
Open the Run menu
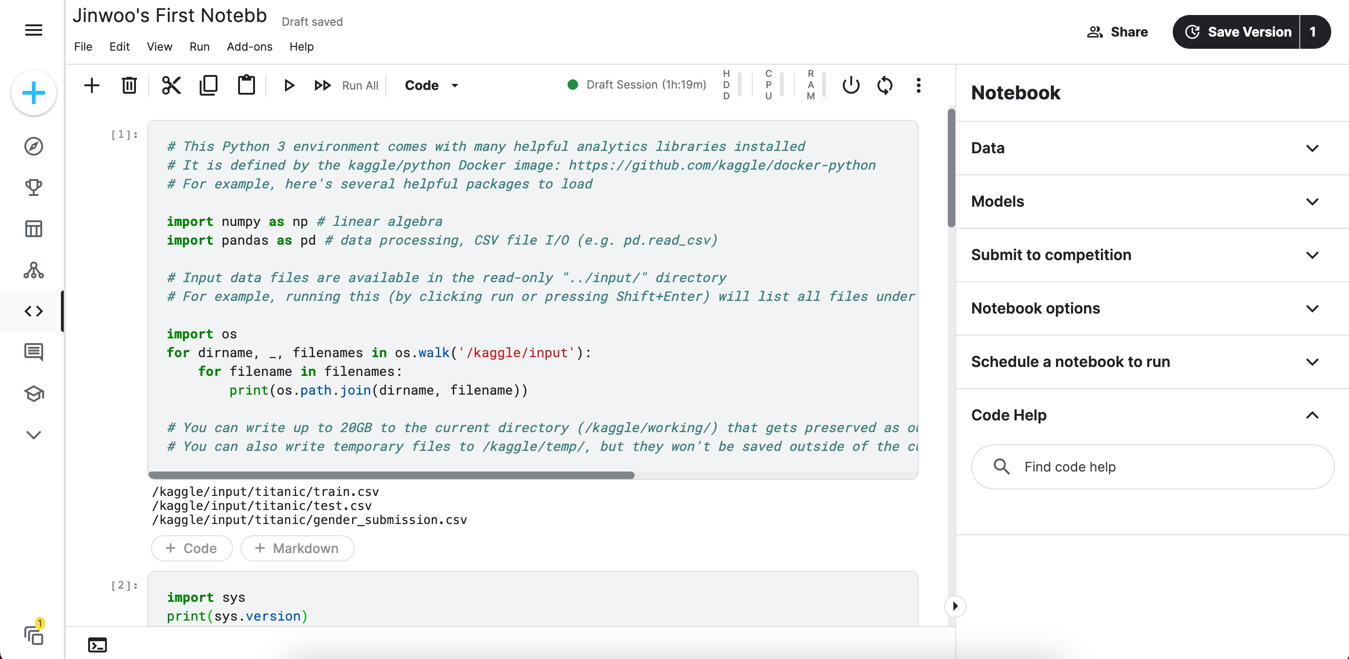200,46
